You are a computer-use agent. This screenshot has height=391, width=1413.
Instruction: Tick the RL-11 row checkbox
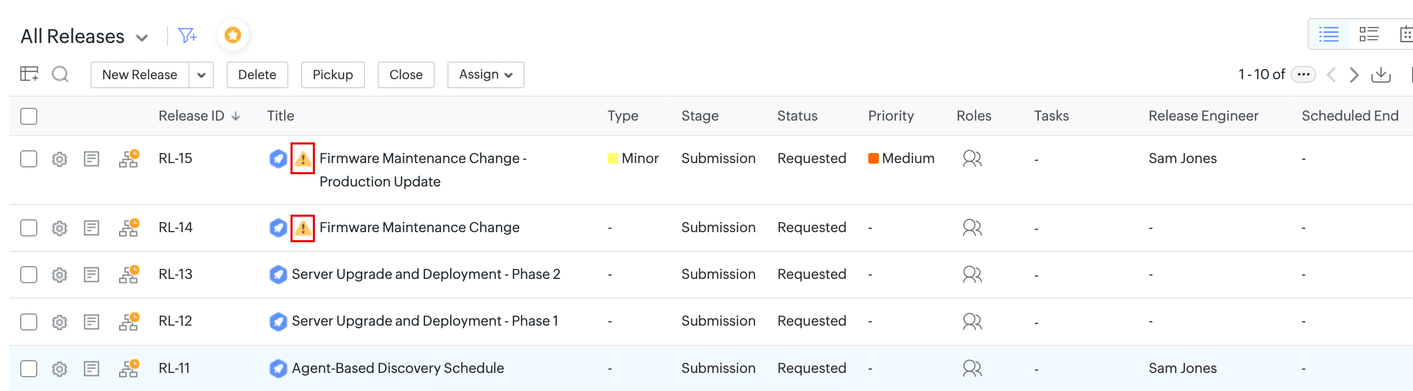coord(29,369)
